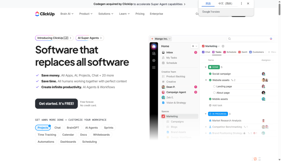The image size is (281, 161).
Task: Open Google Translate options menu
Action: 241,3
